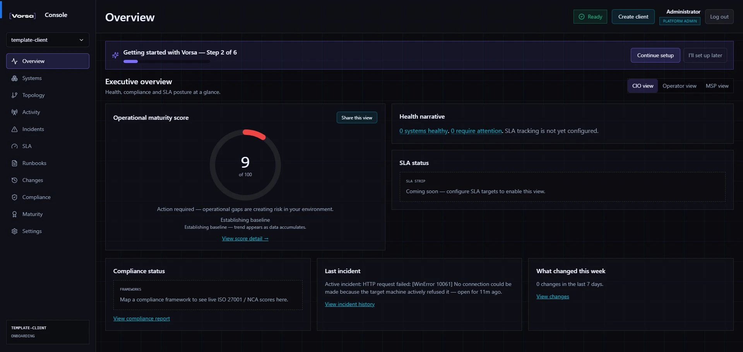Click the setup progress bar
This screenshot has width=743, height=352.
click(166, 61)
